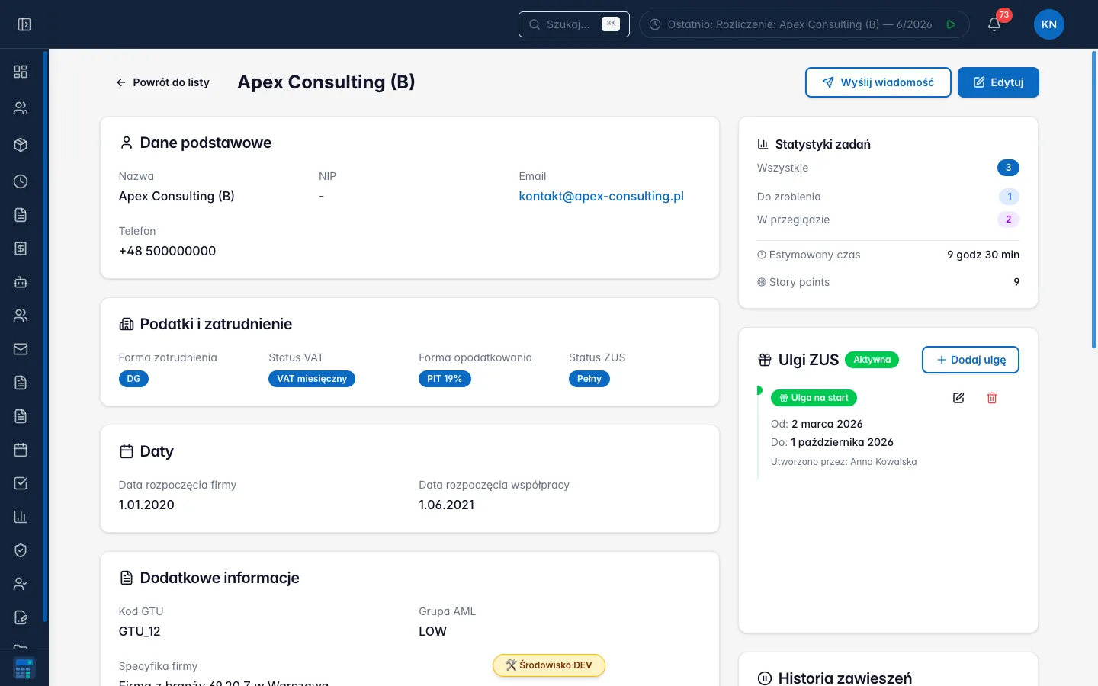The image size is (1098, 686).
Task: Open the bar chart icon in sidebar
Action: pyautogui.click(x=21, y=517)
